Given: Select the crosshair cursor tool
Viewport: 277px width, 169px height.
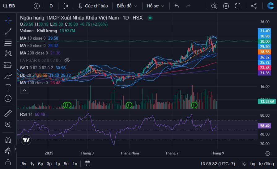Looking at the screenshot, I should click(x=8, y=20).
